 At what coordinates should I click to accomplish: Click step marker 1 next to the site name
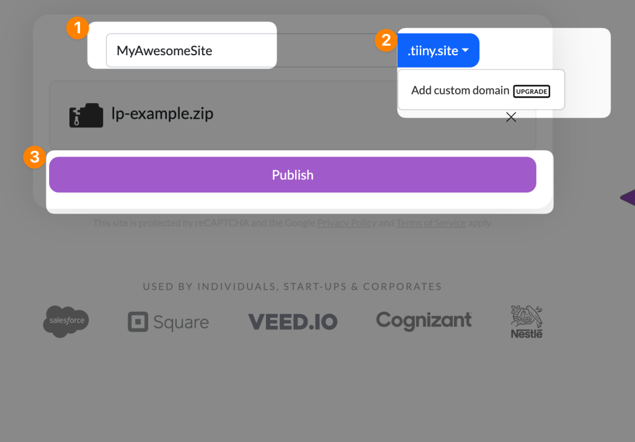click(x=78, y=28)
